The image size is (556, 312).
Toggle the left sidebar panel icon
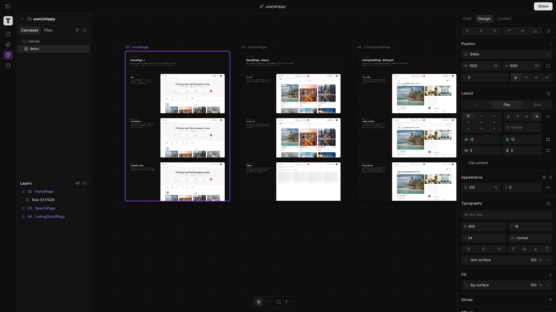8,6
